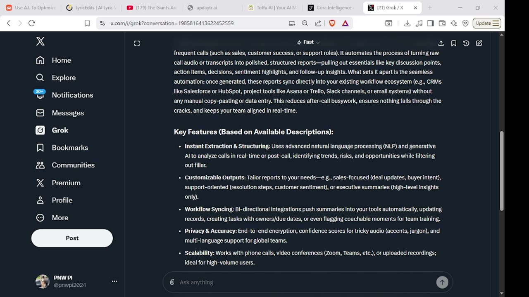Click Brave Rewards triangle icon
529x297 pixels.
345,23
